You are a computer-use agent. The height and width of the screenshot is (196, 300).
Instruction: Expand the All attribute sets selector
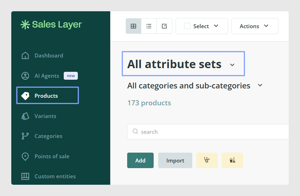point(183,64)
